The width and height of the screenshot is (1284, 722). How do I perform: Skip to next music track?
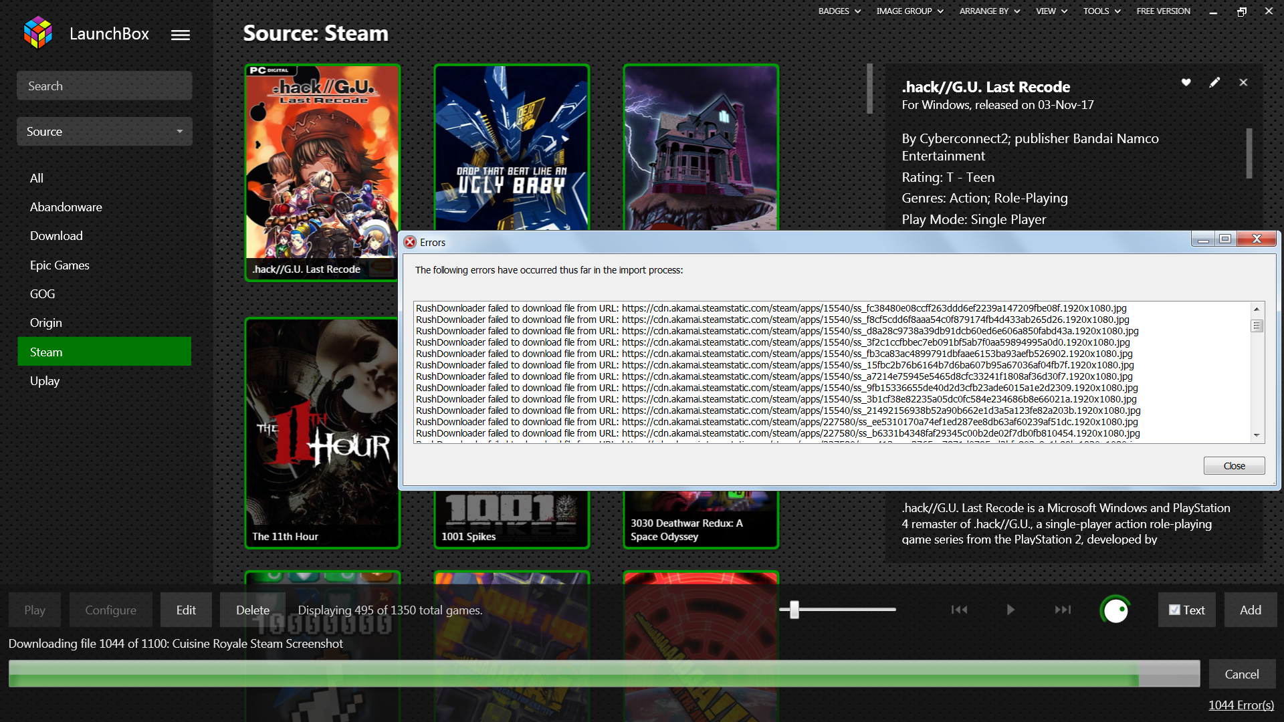[x=1063, y=610]
